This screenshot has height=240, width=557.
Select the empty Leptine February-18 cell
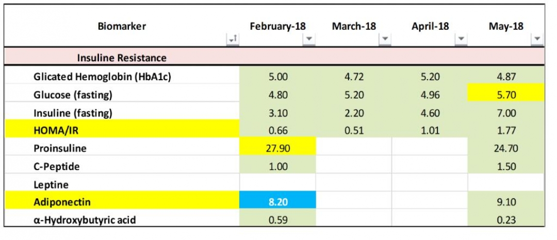point(277,184)
